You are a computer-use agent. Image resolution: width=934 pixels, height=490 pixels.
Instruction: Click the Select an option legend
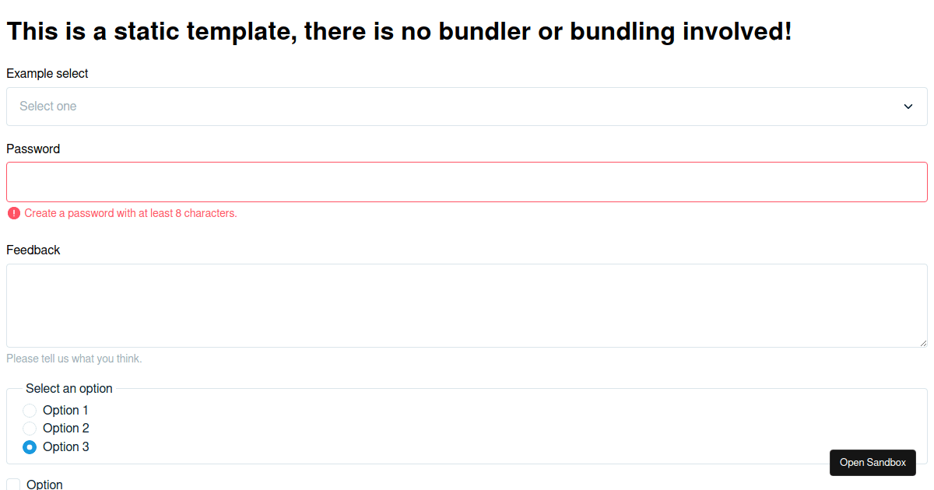coord(69,388)
